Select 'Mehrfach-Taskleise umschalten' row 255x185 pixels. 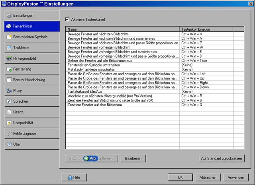(x=155, y=69)
